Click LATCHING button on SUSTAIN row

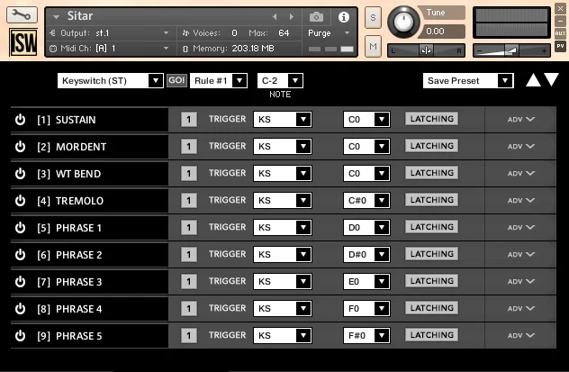click(x=432, y=119)
